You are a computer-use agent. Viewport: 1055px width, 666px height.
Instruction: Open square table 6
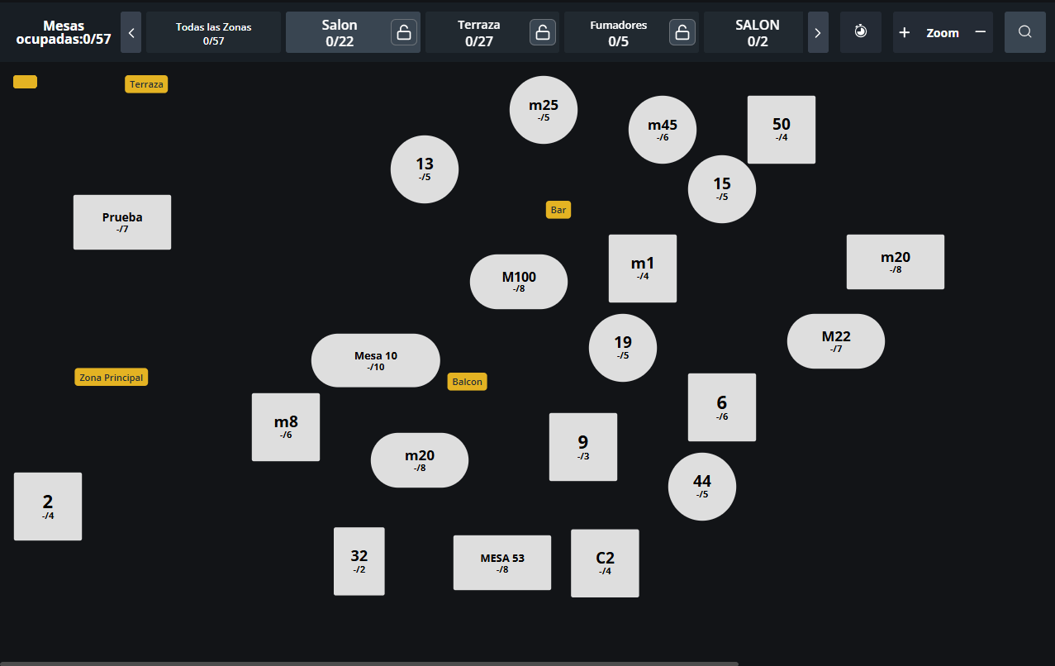[722, 407]
